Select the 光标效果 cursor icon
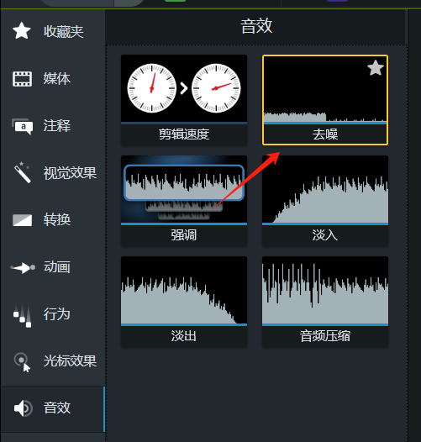Screen dimensions: 421x442 [x=23, y=362]
